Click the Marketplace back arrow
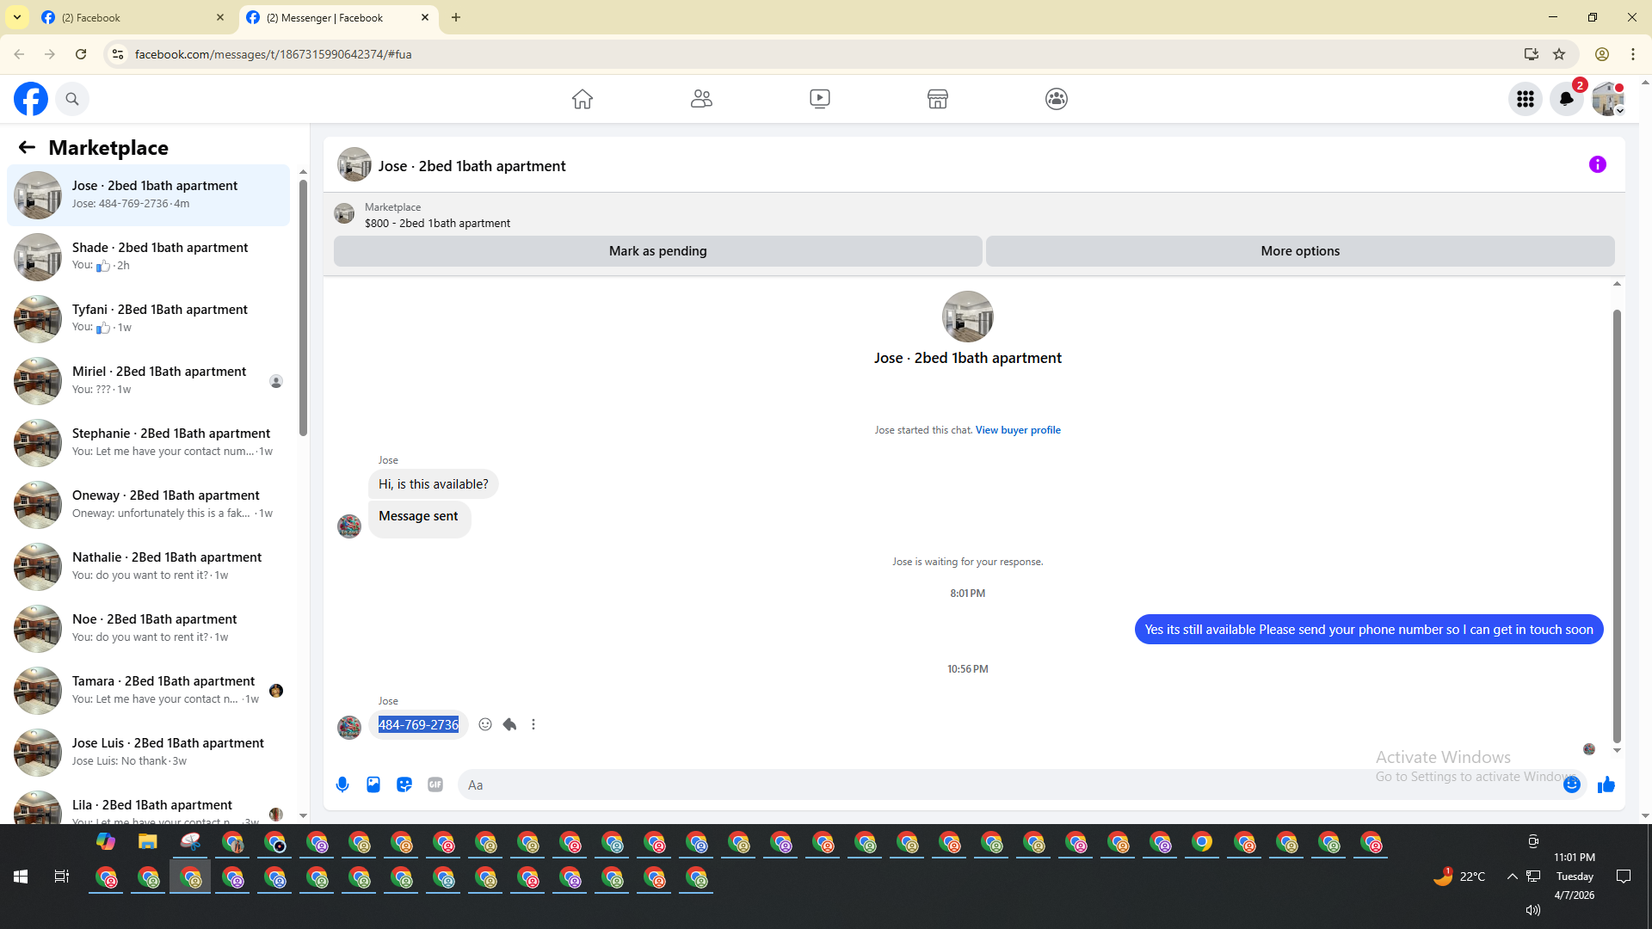 click(27, 148)
